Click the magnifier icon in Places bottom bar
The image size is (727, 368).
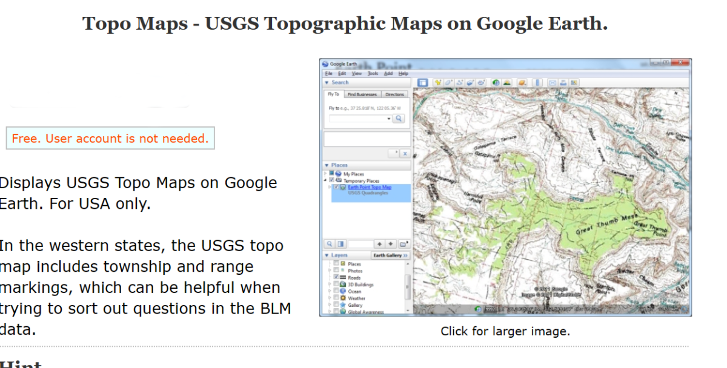point(330,244)
